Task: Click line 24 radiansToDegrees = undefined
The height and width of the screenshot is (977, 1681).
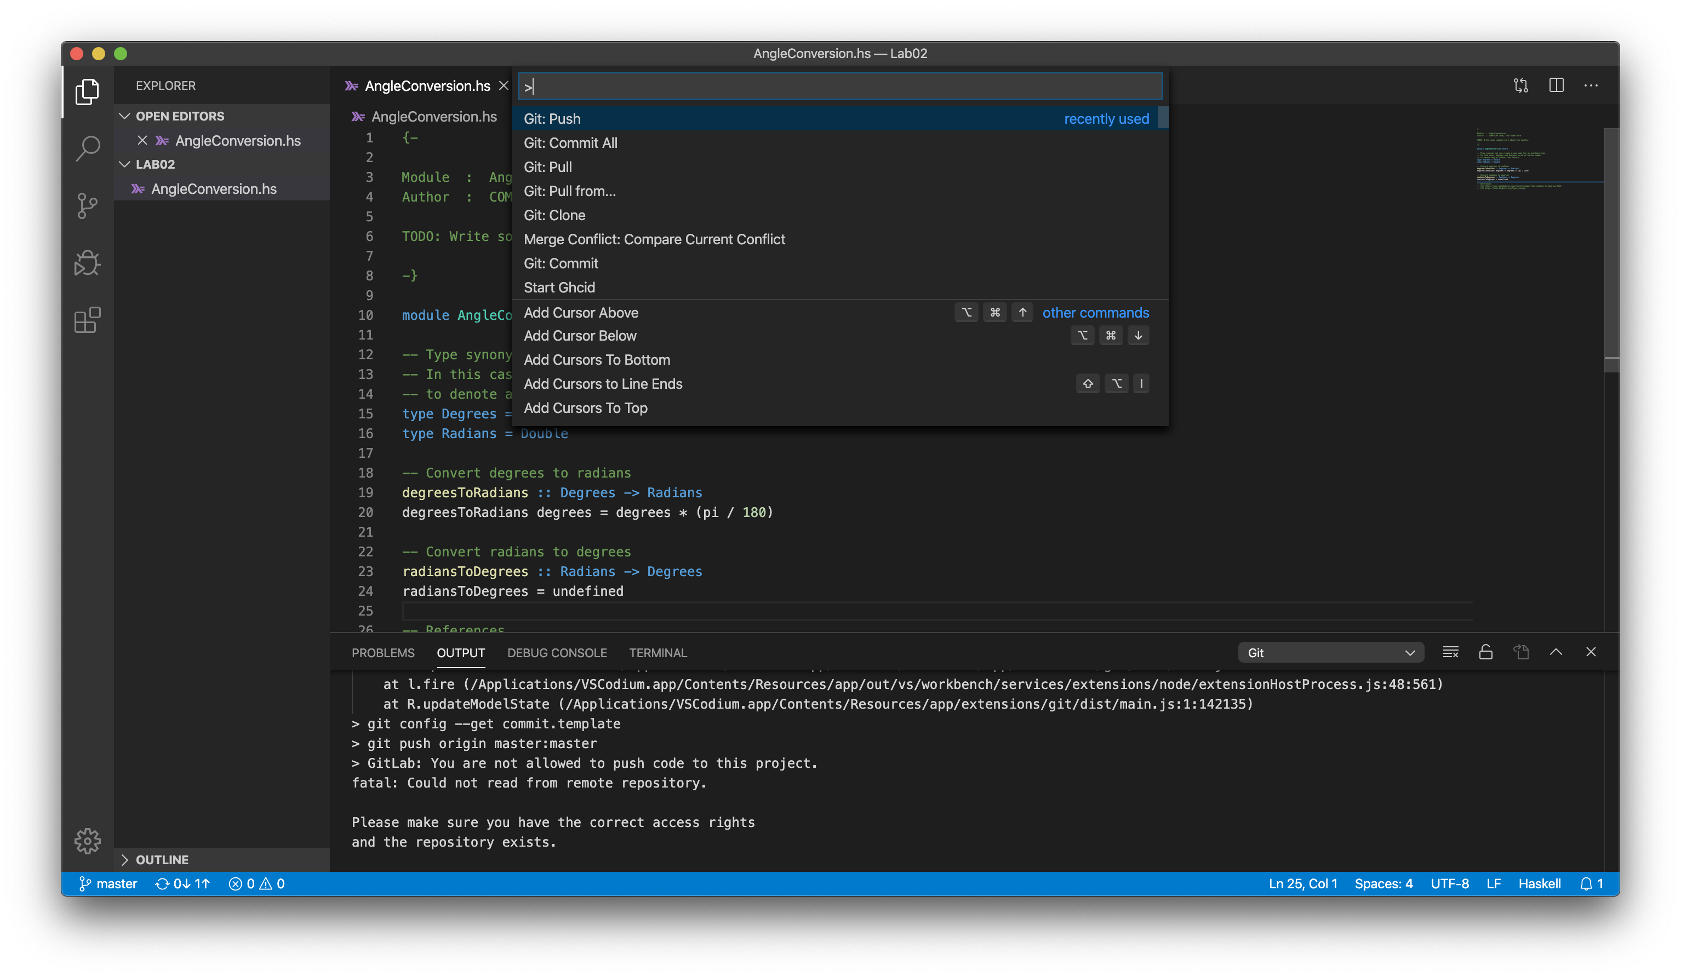Action: click(x=512, y=591)
